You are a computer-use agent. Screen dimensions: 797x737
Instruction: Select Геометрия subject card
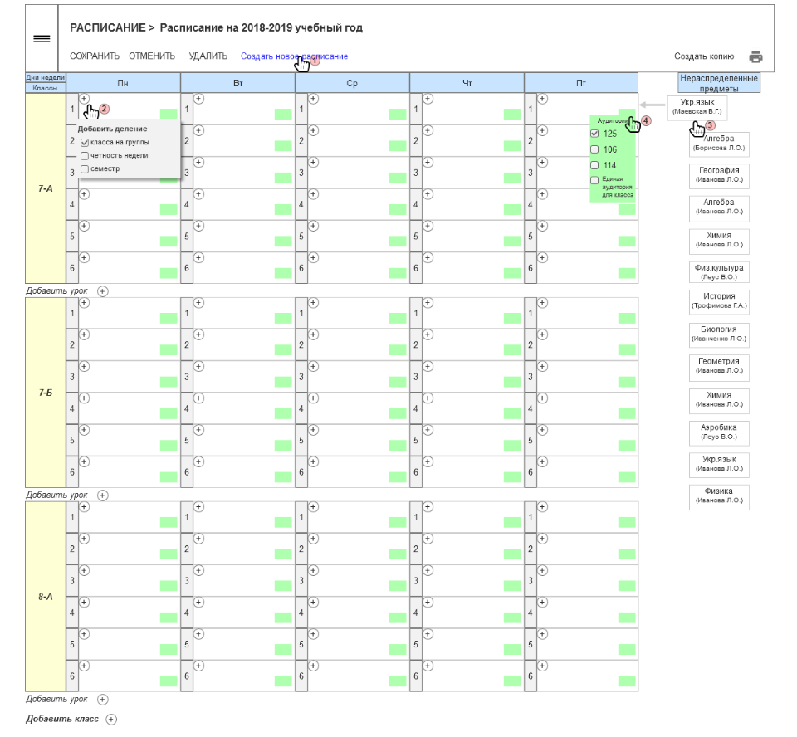click(x=719, y=367)
